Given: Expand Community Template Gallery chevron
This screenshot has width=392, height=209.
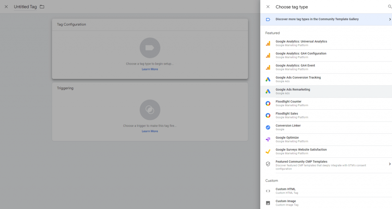Looking at the screenshot, I should click(x=389, y=19).
